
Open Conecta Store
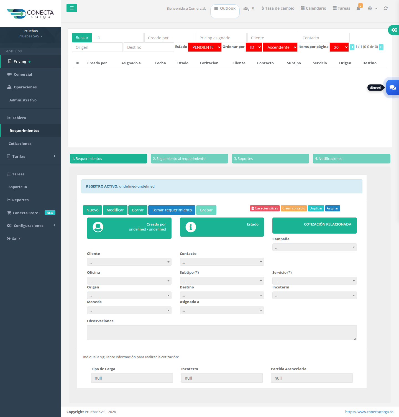pos(30,213)
